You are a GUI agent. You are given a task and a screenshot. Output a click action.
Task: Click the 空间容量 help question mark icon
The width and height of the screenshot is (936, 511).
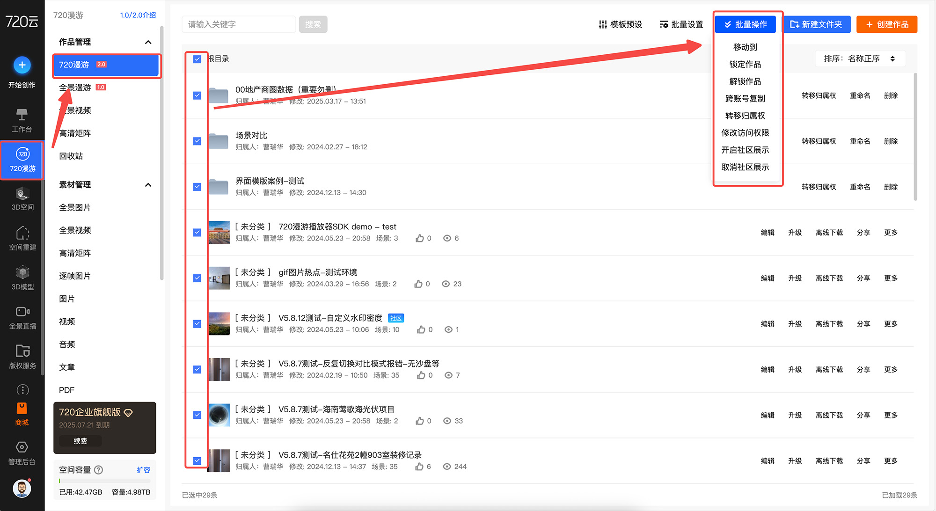(98, 470)
